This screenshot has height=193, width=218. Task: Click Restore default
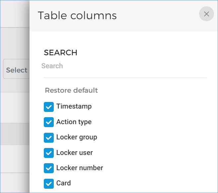(x=71, y=90)
